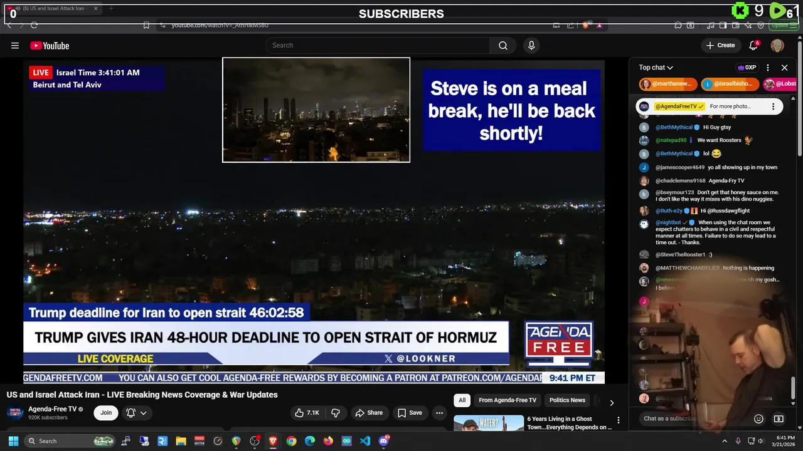The width and height of the screenshot is (803, 451).
Task: Show more topic chips with arrow
Action: click(612, 403)
